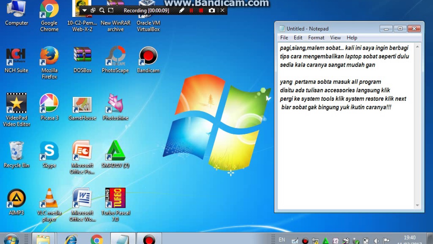The image size is (433, 244).
Task: Click the Bandicam magnifier find-window icon
Action: click(x=102, y=11)
